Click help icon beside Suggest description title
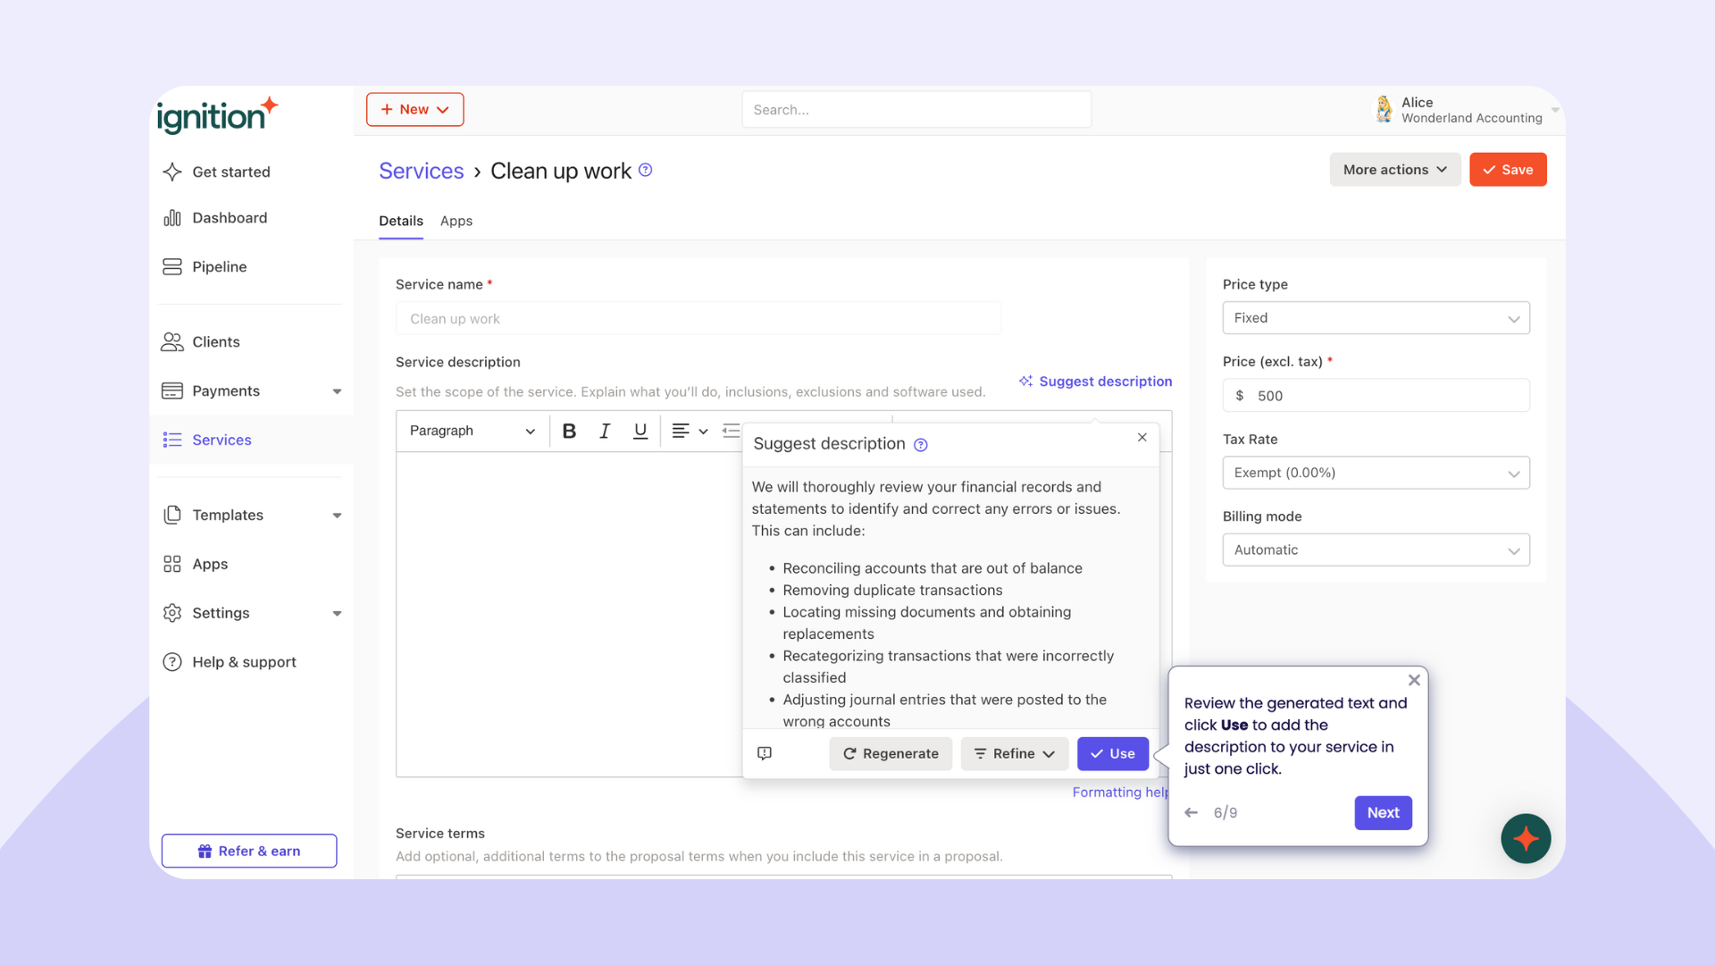The height and width of the screenshot is (965, 1715). (x=921, y=445)
